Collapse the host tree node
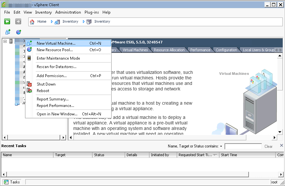285x186 pixels. 5,41
